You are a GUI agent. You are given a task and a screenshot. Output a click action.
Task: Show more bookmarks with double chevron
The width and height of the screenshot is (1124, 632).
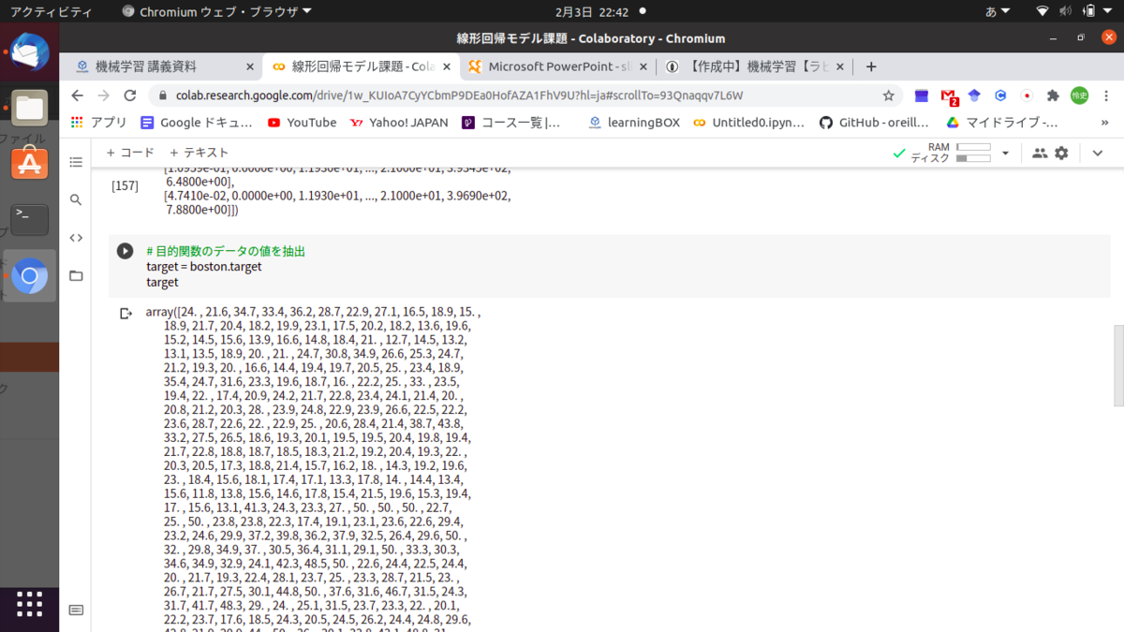tap(1107, 123)
